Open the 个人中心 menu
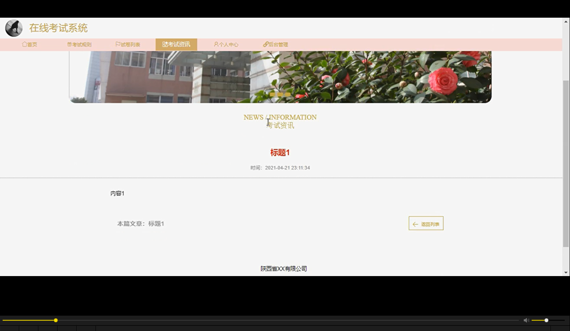 [226, 44]
